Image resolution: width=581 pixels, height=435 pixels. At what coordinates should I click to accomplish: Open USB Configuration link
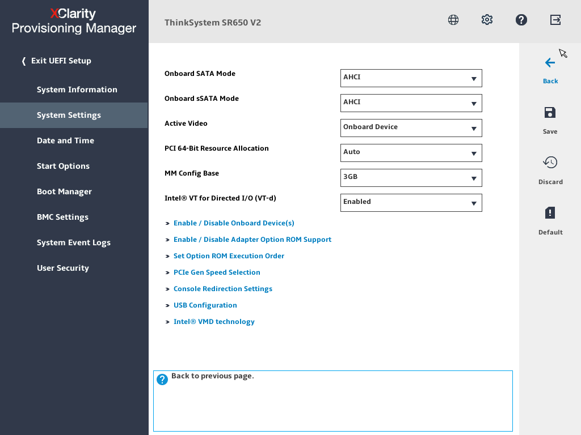[205, 305]
